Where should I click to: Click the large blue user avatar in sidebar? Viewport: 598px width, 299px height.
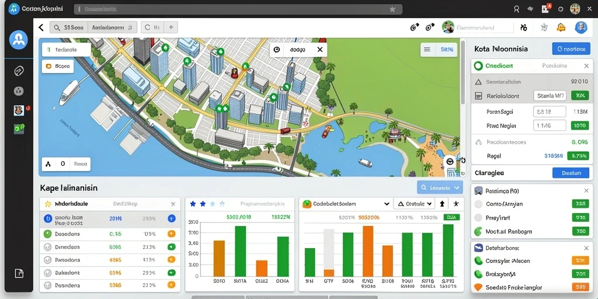click(18, 40)
